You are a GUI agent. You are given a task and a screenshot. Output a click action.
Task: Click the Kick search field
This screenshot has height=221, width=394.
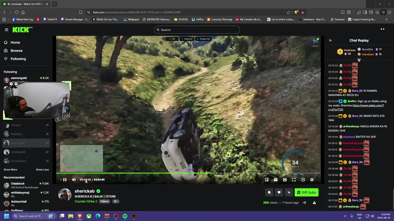(x=197, y=30)
